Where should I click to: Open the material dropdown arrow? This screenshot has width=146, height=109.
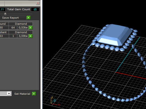9,94
